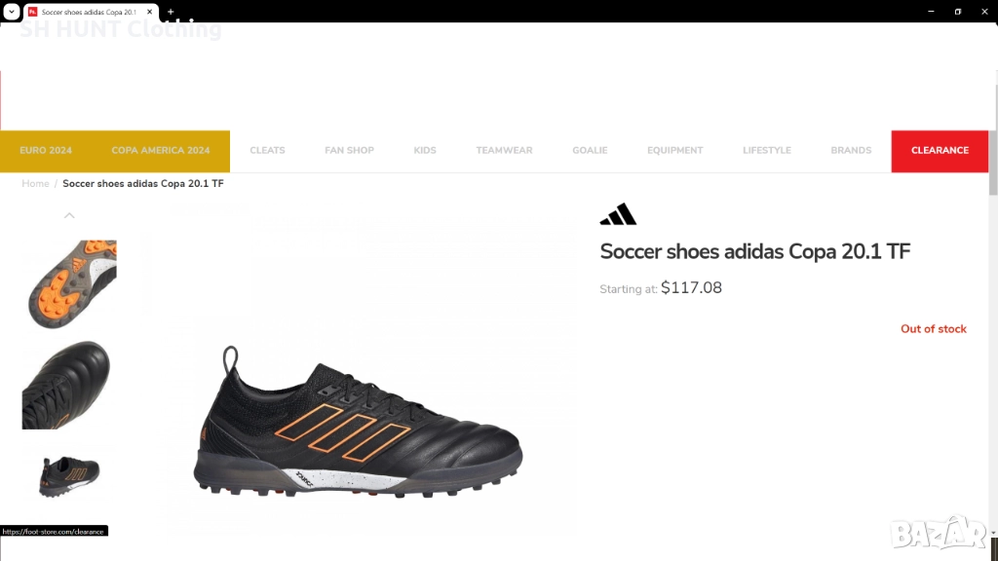Open the BRANDS menu
Screen dimensions: 998x561
click(x=851, y=151)
